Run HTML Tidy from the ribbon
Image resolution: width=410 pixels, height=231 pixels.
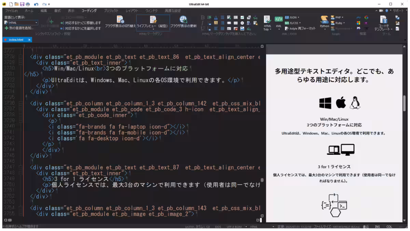click(267, 23)
